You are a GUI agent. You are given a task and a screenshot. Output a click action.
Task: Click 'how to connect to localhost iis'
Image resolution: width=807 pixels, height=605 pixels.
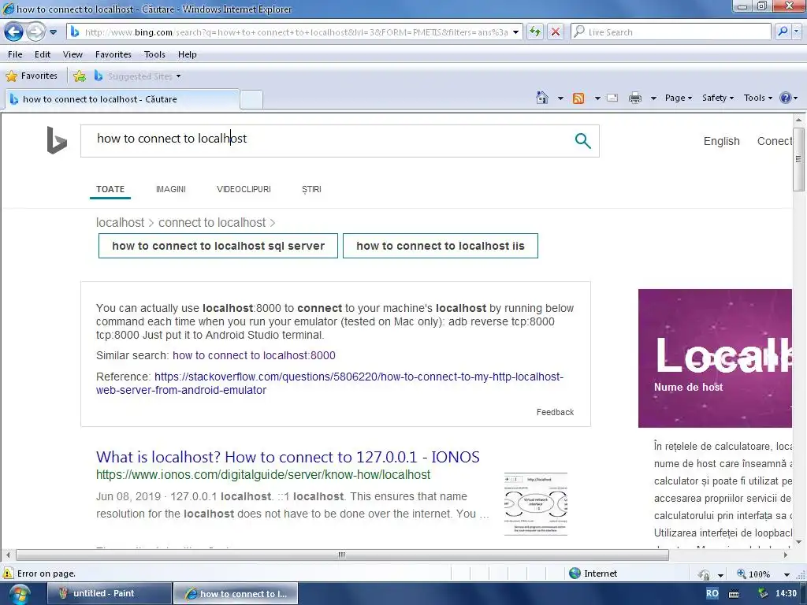[x=441, y=246]
